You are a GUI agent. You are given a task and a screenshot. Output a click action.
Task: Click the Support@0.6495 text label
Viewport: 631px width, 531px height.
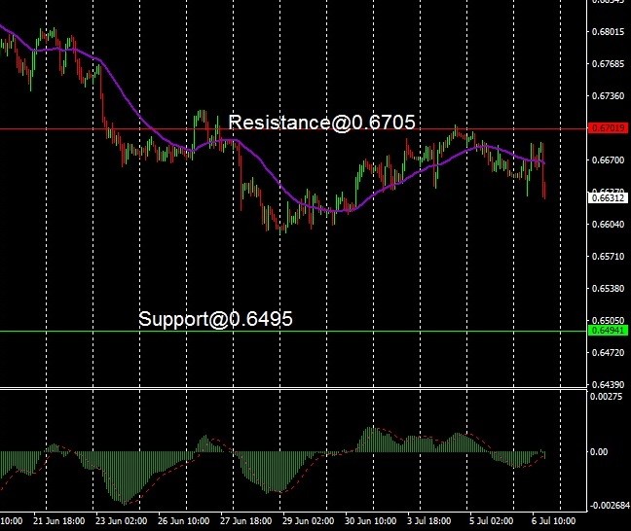click(215, 319)
